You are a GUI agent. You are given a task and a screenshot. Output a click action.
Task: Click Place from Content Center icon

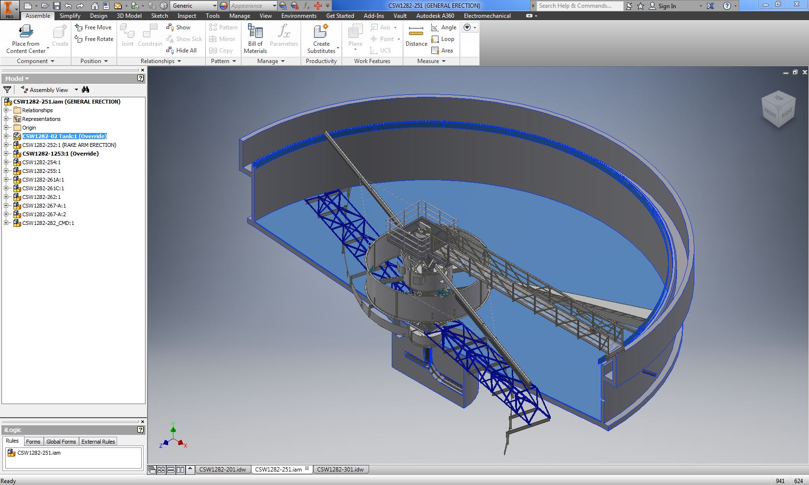pyautogui.click(x=26, y=33)
